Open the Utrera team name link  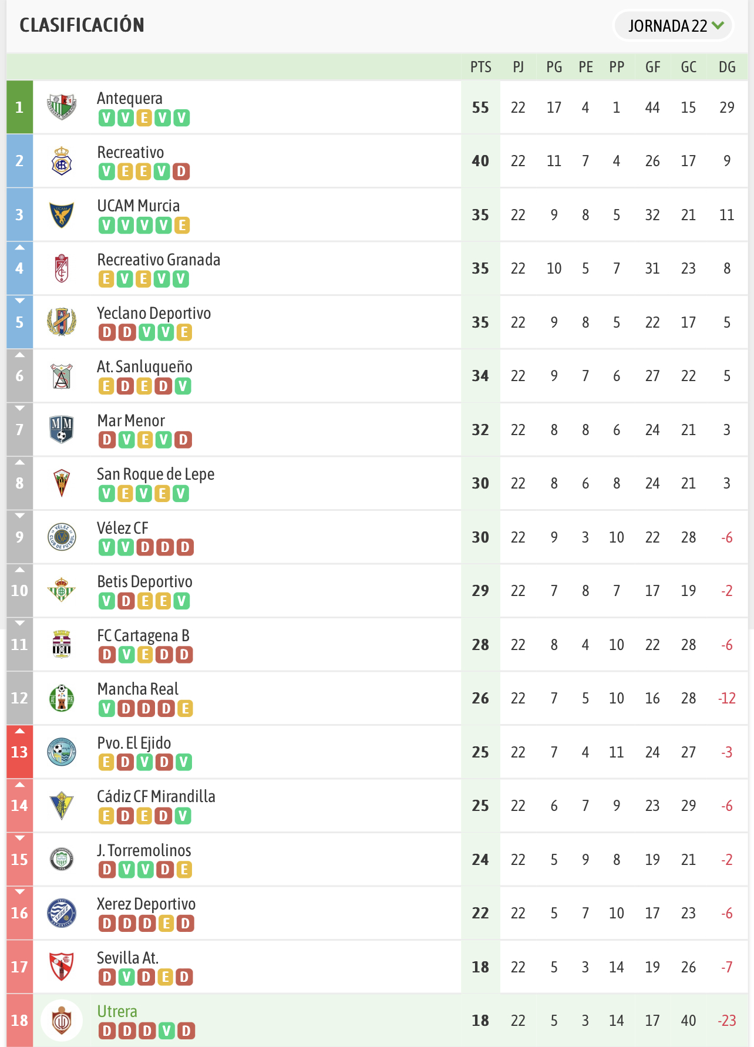[x=117, y=1011]
